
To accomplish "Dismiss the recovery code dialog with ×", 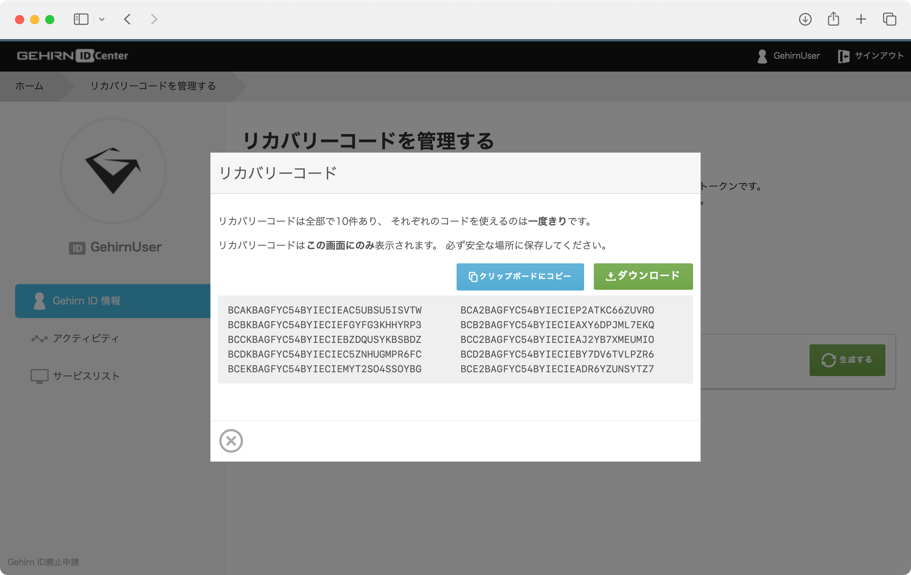I will 231,440.
